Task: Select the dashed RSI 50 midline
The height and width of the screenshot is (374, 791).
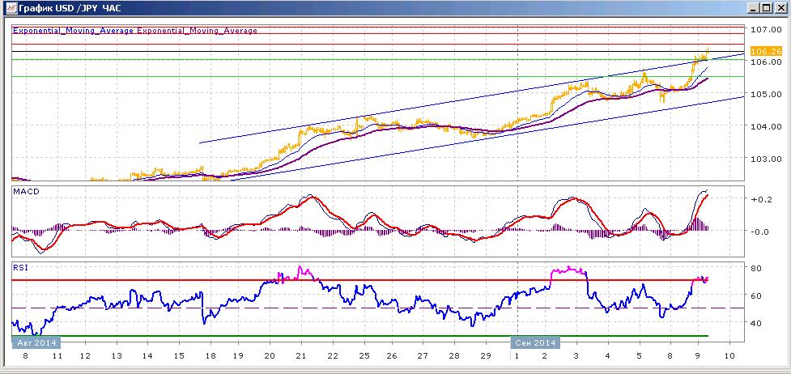Action: pos(378,308)
